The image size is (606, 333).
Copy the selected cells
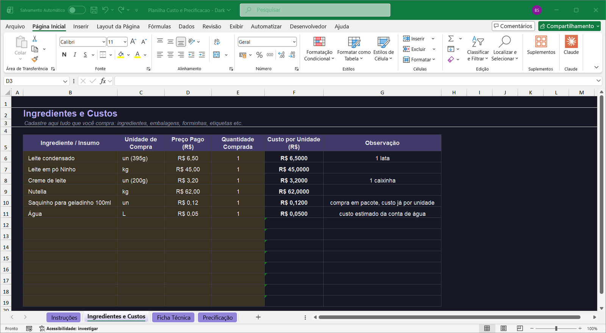click(34, 49)
